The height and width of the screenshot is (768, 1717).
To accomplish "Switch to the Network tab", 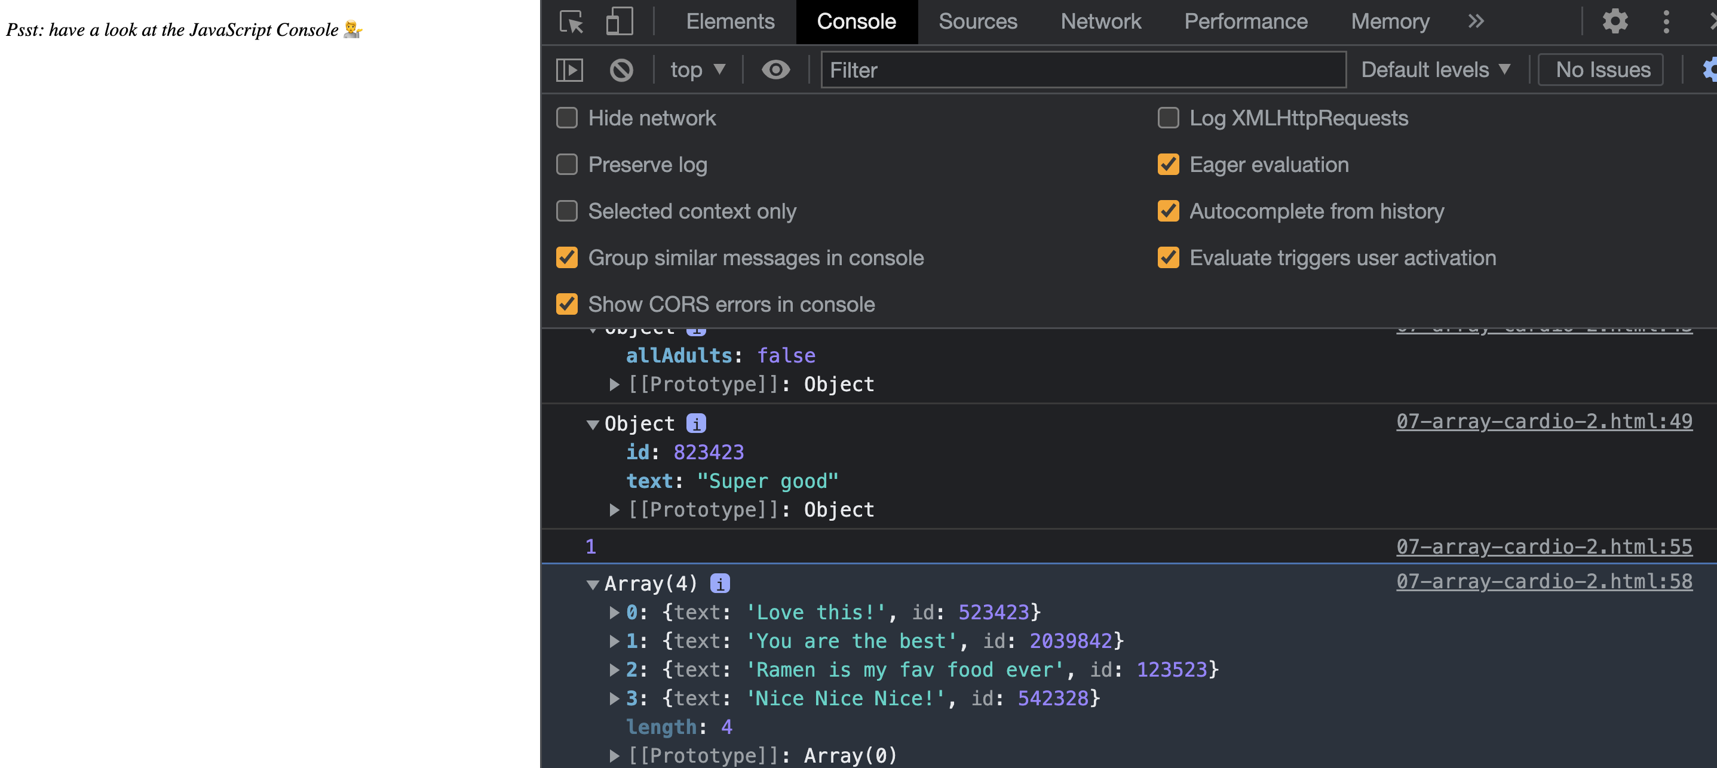I will [1100, 22].
